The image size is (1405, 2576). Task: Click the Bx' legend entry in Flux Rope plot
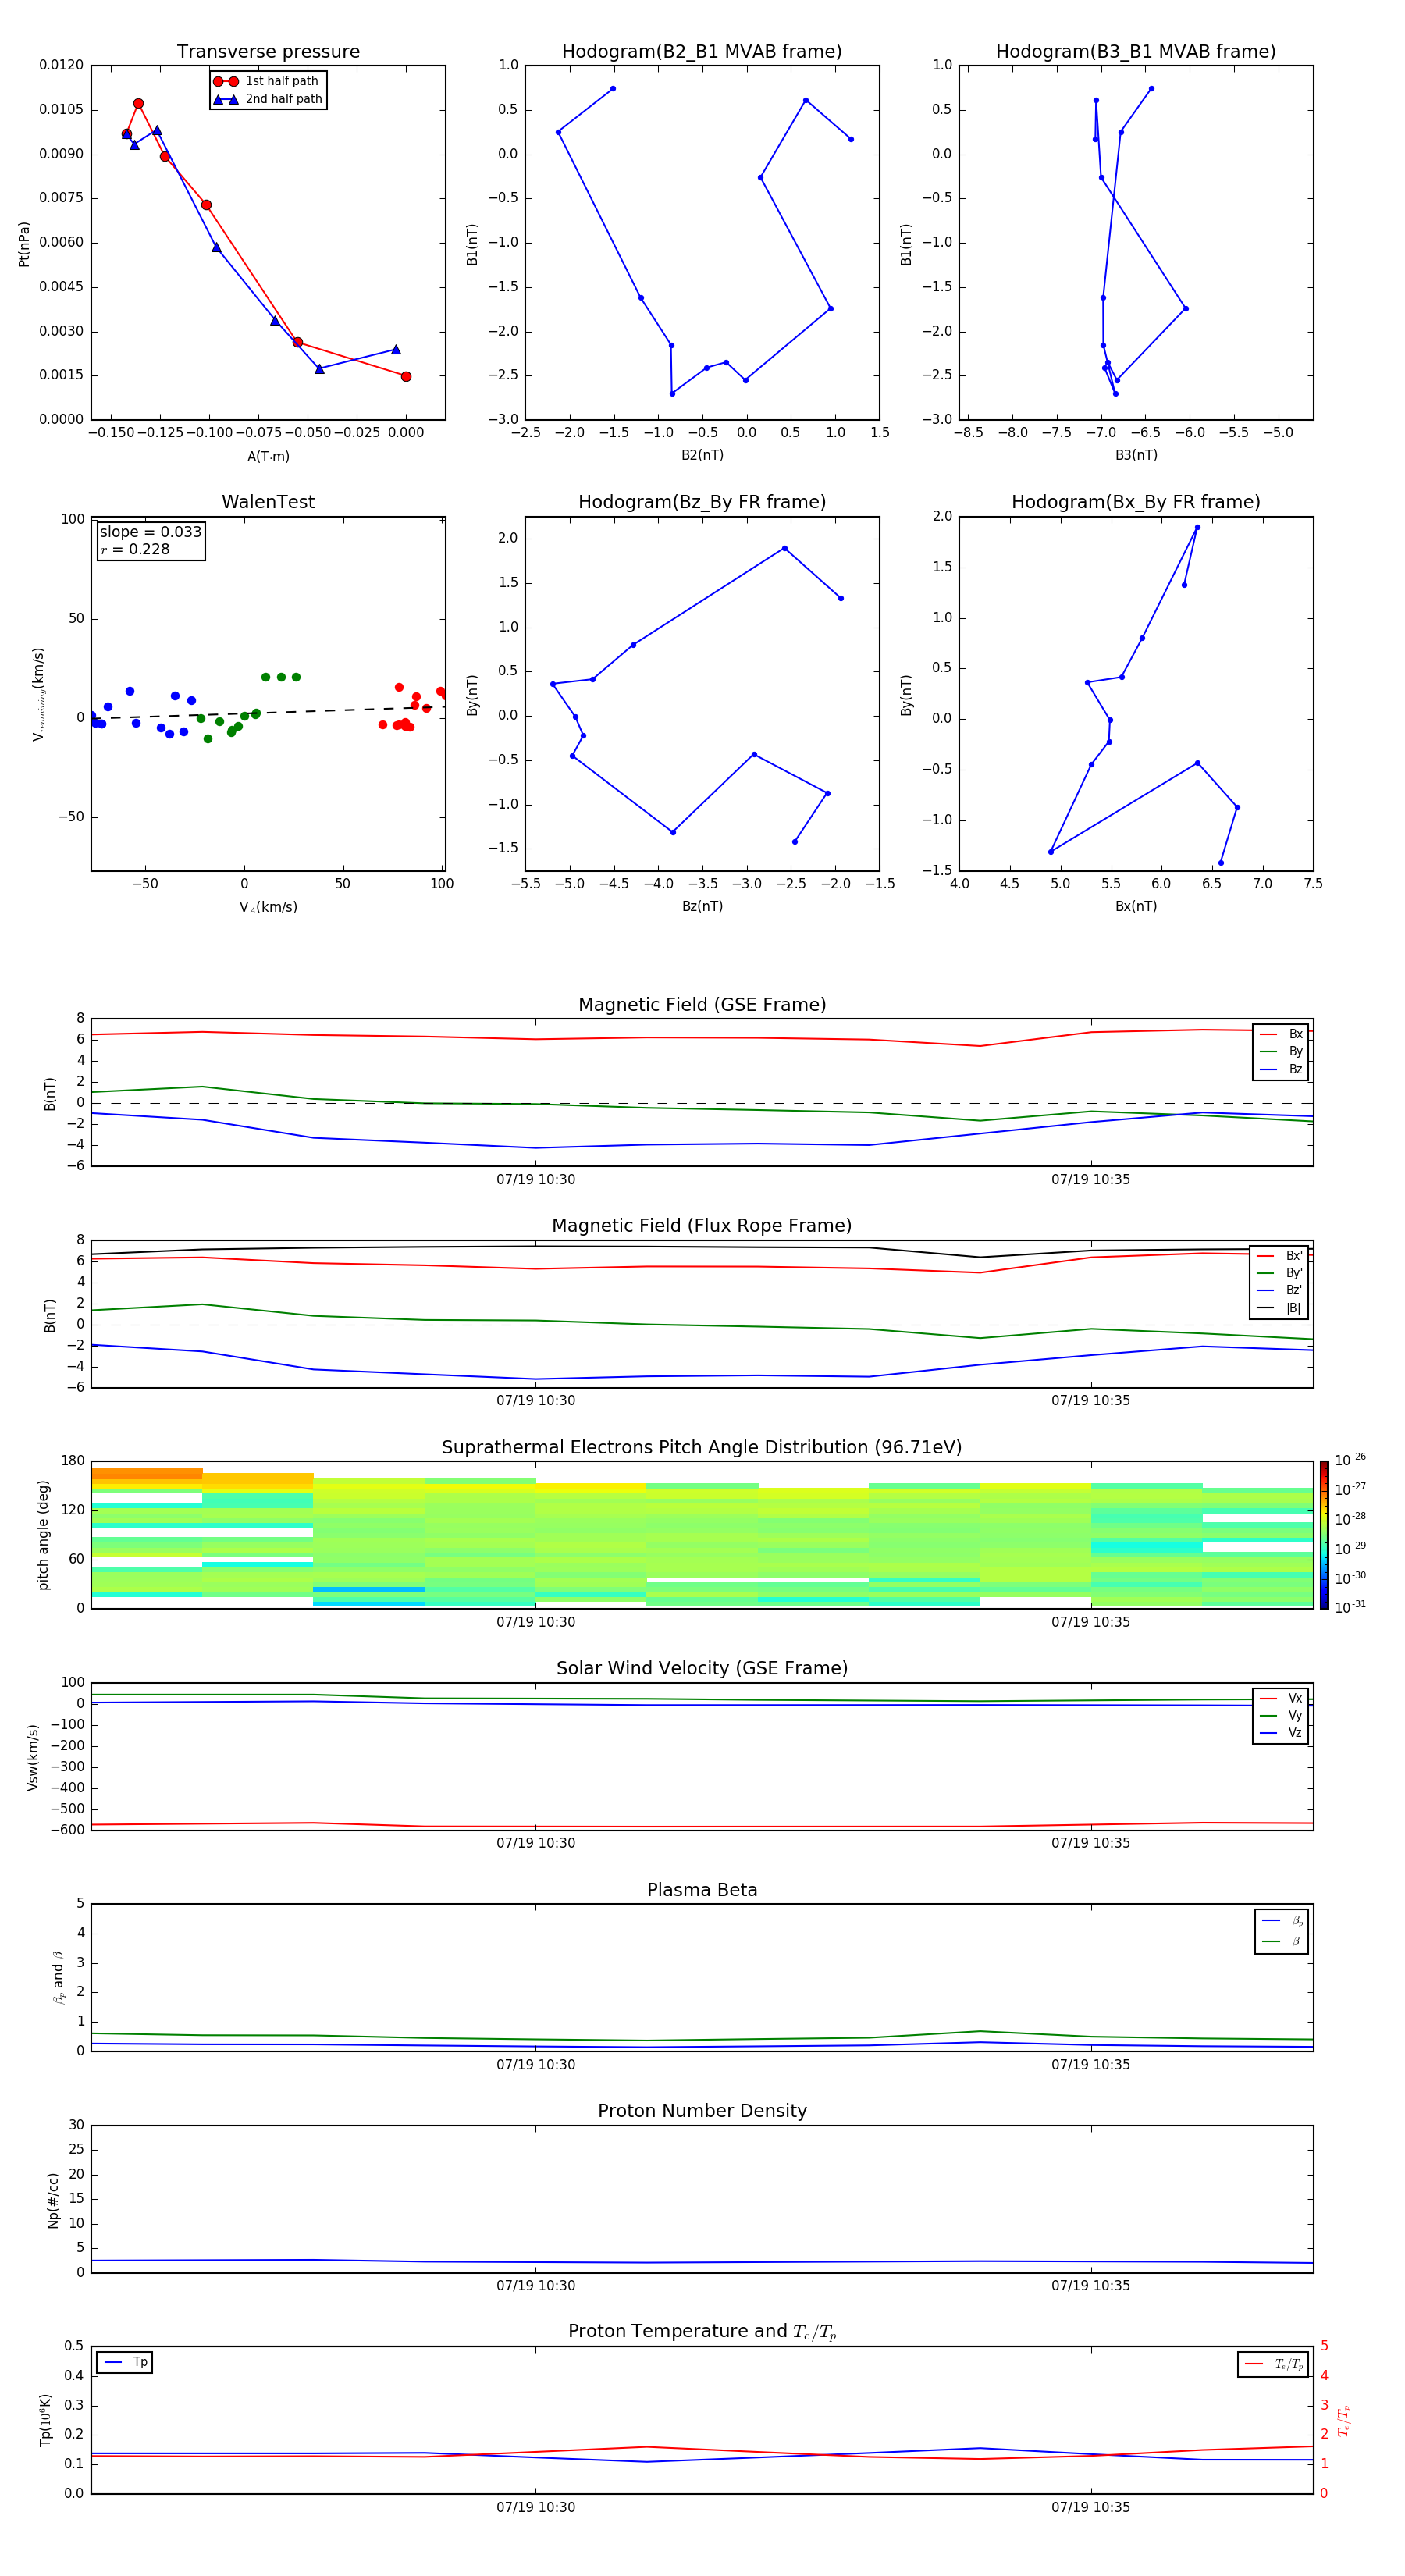[x=1280, y=1256]
